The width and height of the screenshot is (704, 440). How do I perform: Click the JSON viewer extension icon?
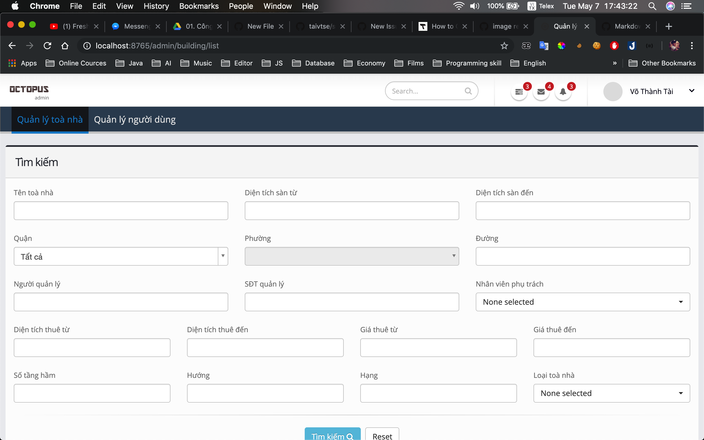(650, 46)
